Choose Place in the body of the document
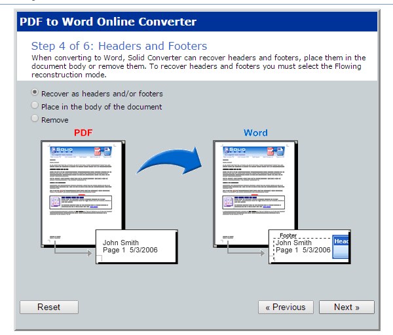 pos(35,106)
